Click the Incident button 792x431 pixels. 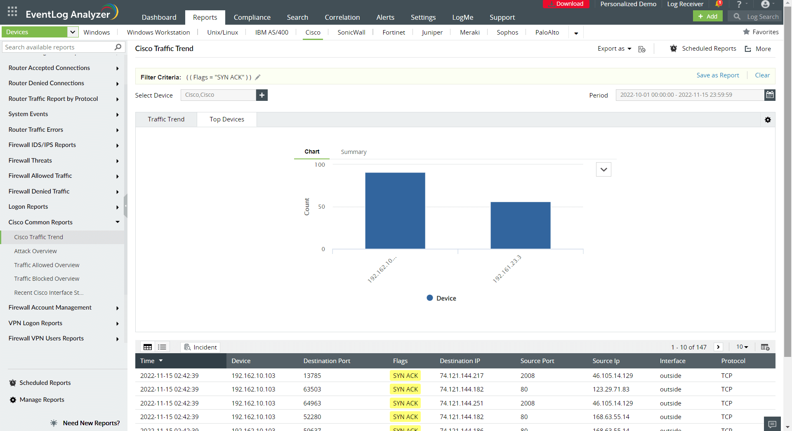point(200,347)
